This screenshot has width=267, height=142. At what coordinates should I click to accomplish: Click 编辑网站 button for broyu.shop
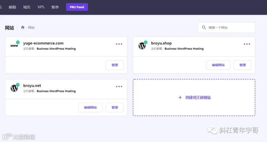[218, 65]
